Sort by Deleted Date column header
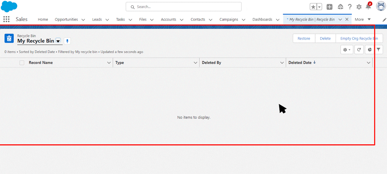387x174 pixels. tap(300, 63)
